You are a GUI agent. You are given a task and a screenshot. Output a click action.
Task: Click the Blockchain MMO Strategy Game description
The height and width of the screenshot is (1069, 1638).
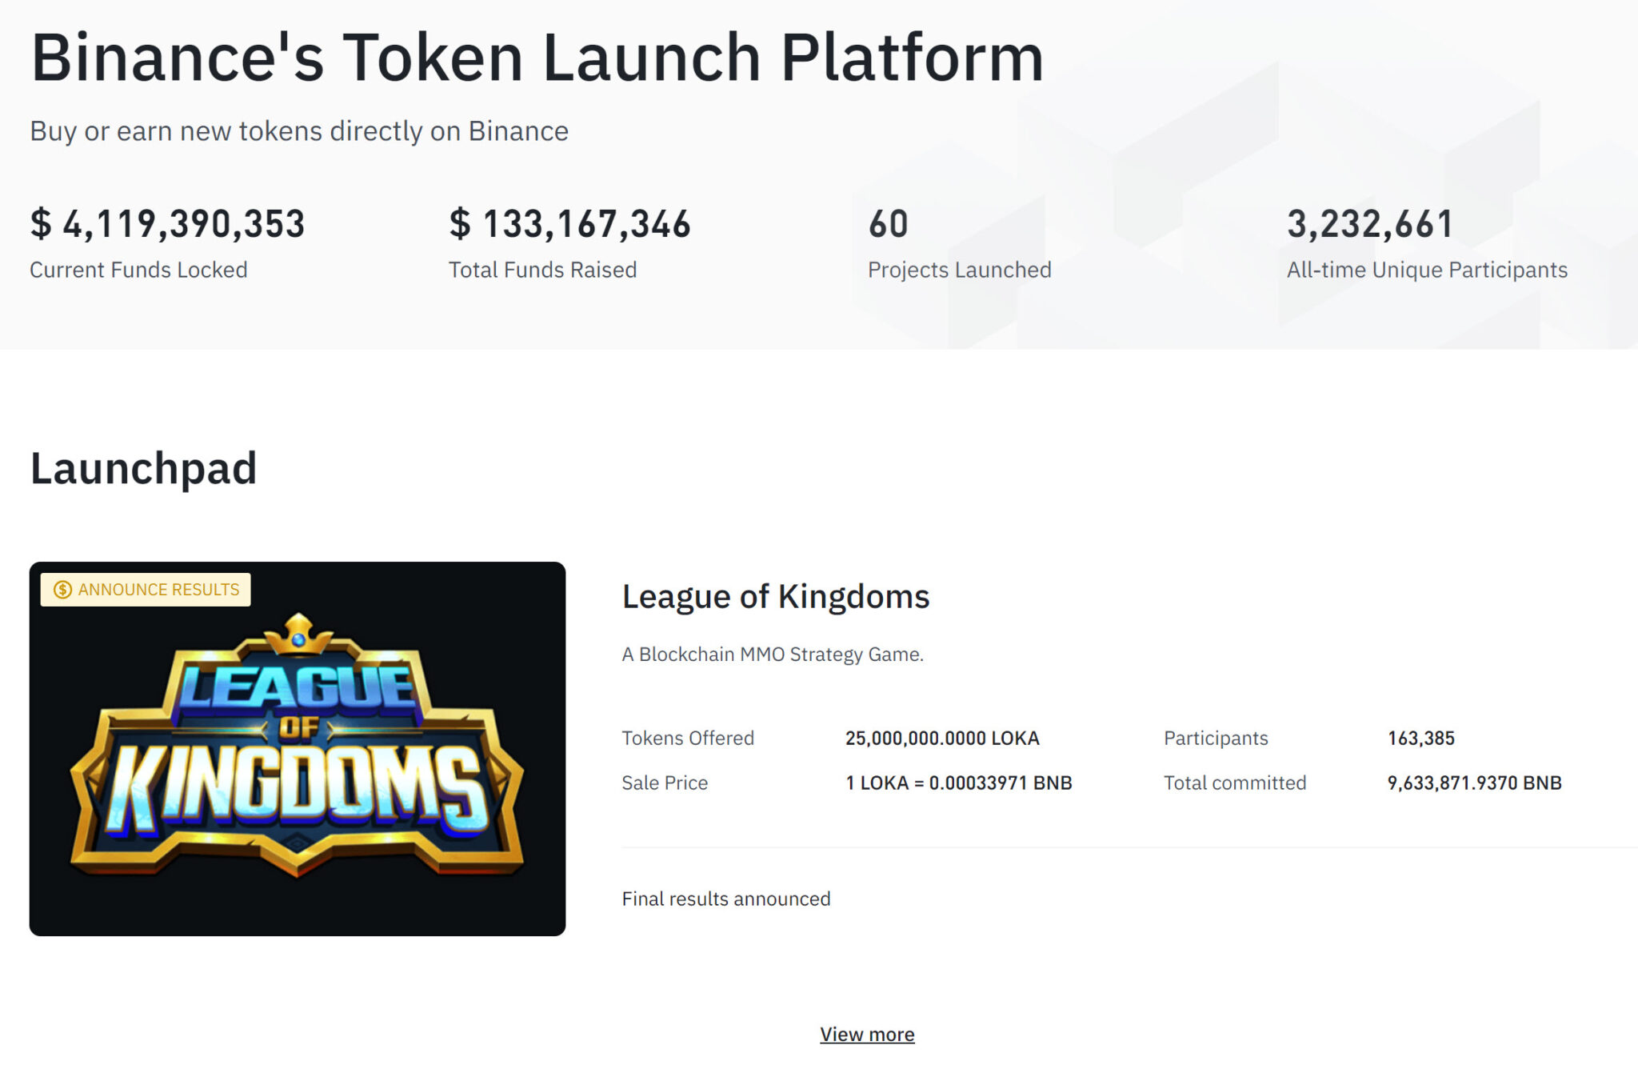pyautogui.click(x=773, y=655)
